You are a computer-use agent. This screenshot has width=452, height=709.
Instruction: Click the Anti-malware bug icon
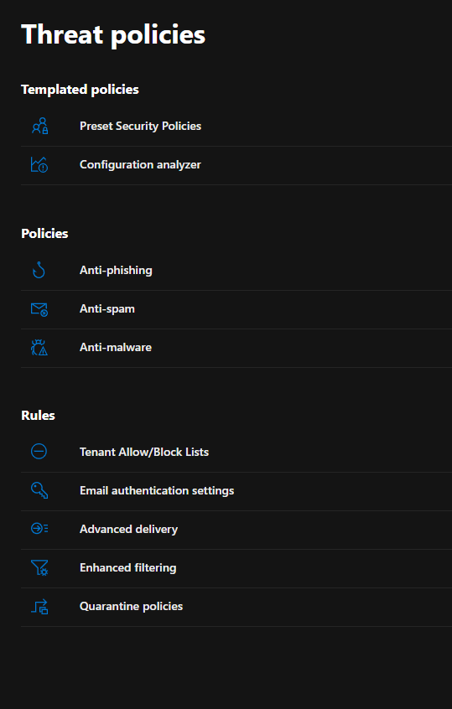click(x=39, y=347)
